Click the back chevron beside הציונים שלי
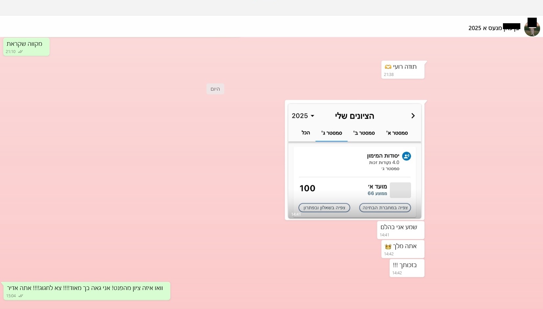543x309 pixels. click(413, 116)
